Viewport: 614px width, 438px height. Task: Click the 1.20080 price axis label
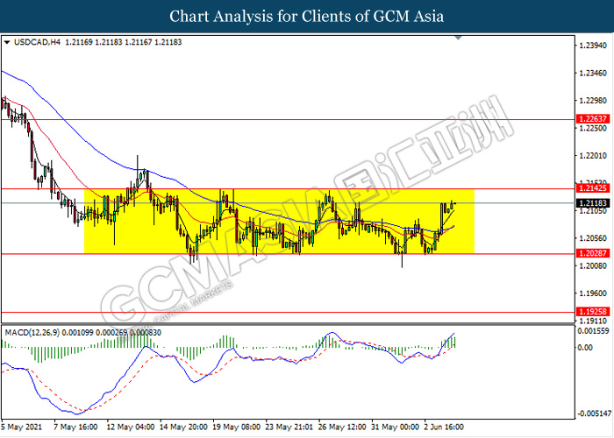tap(593, 266)
